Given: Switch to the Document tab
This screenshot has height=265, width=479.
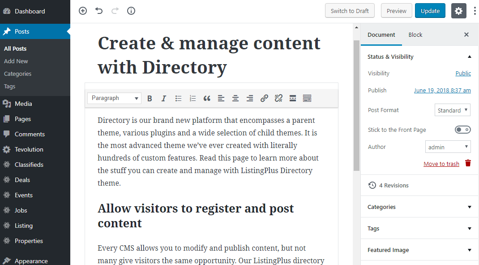Looking at the screenshot, I should click(381, 35).
